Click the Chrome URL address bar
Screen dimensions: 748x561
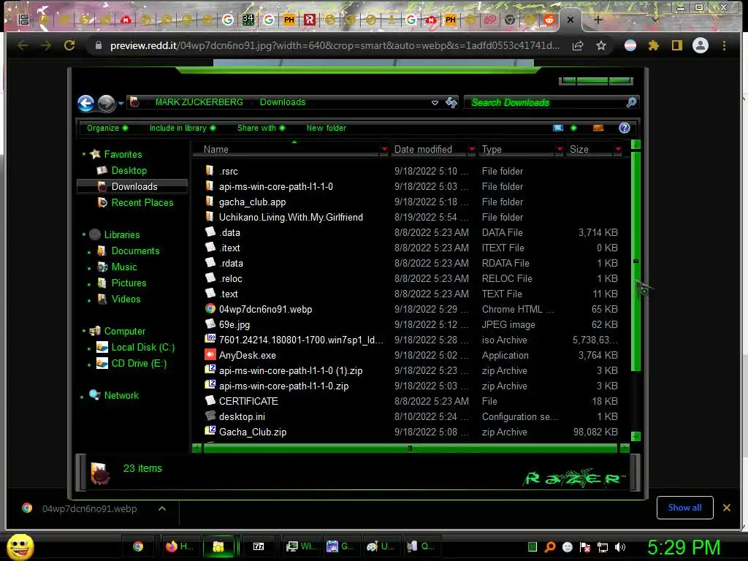(x=334, y=45)
